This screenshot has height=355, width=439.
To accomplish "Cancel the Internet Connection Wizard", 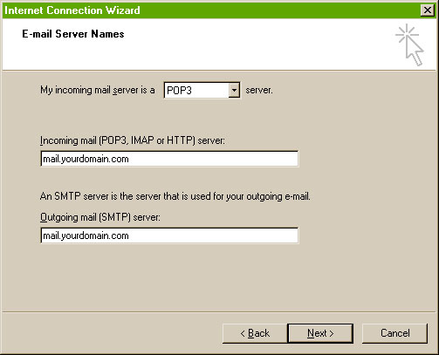I will 394,333.
